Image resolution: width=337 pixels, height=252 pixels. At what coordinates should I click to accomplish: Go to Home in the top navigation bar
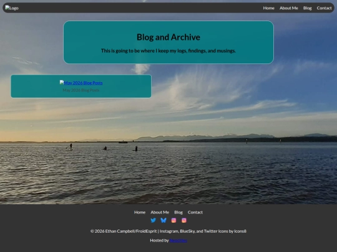(268, 8)
